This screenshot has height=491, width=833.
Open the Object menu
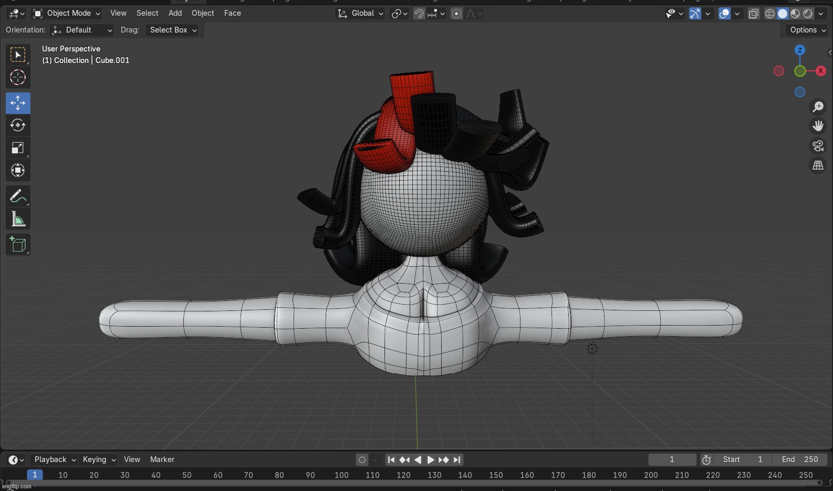click(203, 13)
